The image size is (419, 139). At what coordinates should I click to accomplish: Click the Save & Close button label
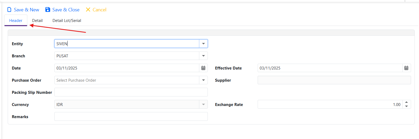tap(66, 10)
